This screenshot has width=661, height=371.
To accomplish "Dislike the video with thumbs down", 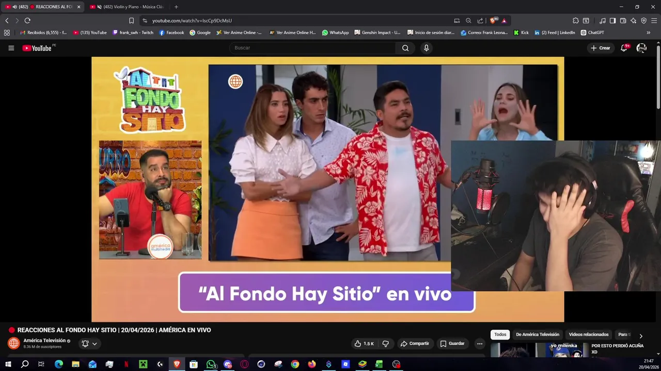I will 385,344.
